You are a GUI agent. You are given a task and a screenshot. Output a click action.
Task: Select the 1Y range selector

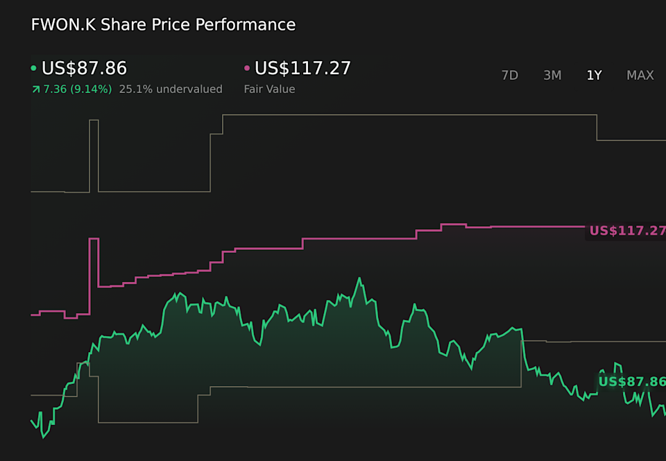[x=594, y=75]
